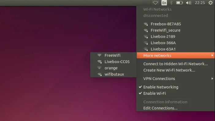Click signal icon beside FreeWifi_secure
215x121 pixels.
146,31
